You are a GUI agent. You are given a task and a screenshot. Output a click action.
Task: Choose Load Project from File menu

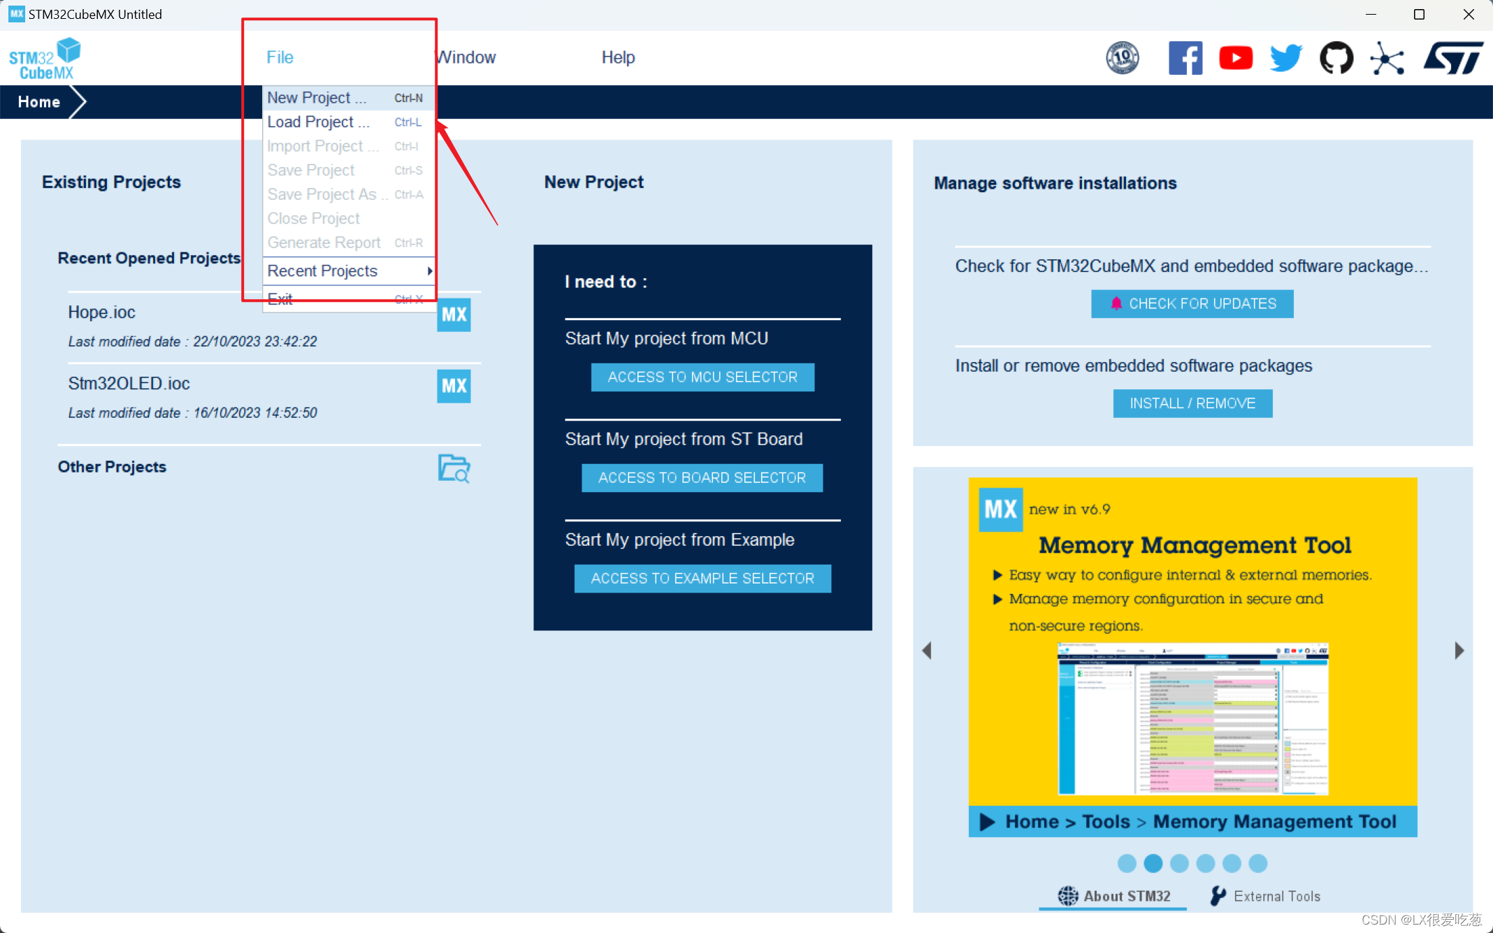click(349, 122)
